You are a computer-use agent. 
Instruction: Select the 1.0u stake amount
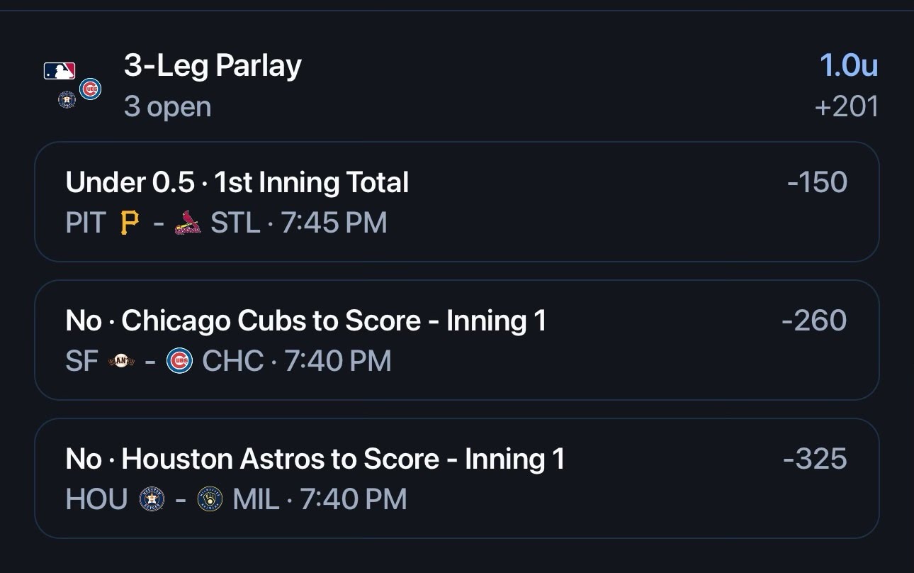849,66
